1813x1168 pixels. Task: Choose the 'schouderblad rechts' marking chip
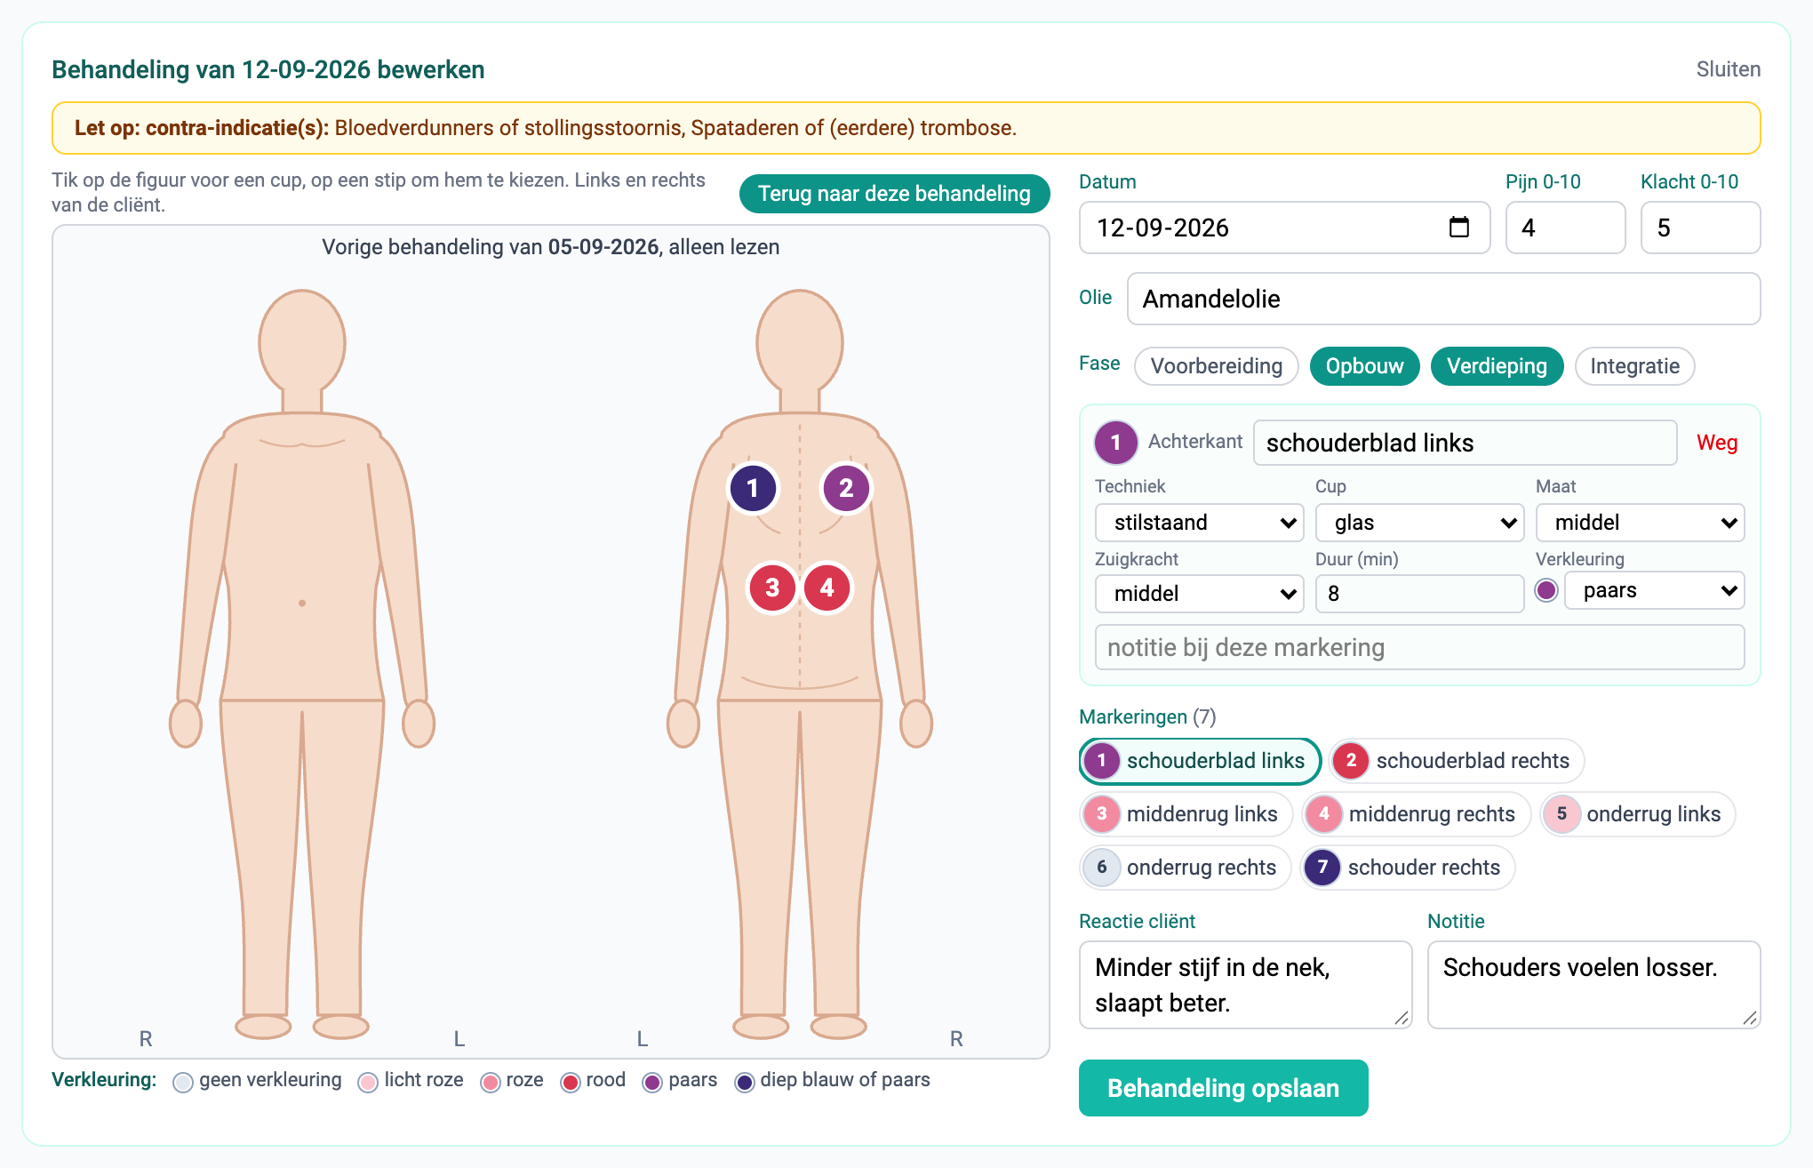pos(1458,761)
